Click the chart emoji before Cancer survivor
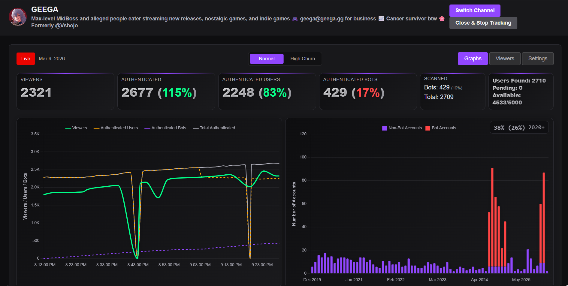 [x=381, y=19]
